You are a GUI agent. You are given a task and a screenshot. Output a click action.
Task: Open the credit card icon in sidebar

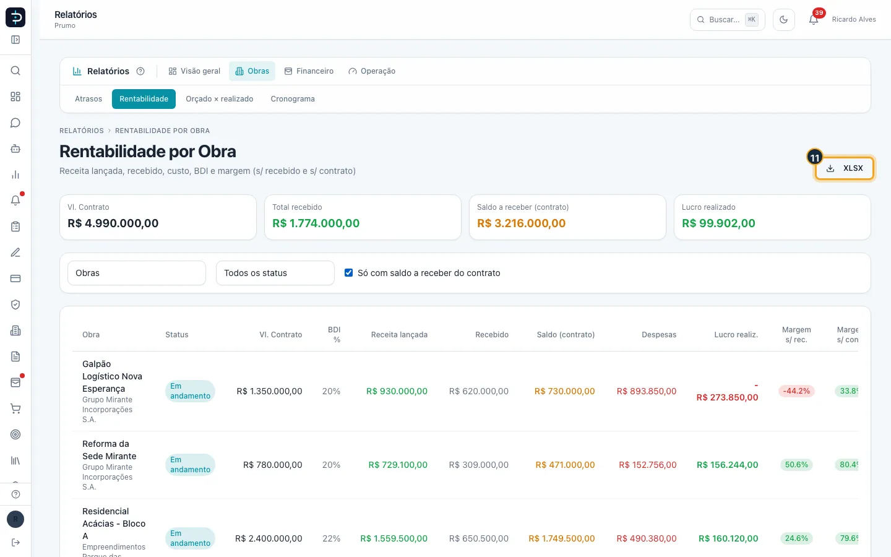click(15, 278)
